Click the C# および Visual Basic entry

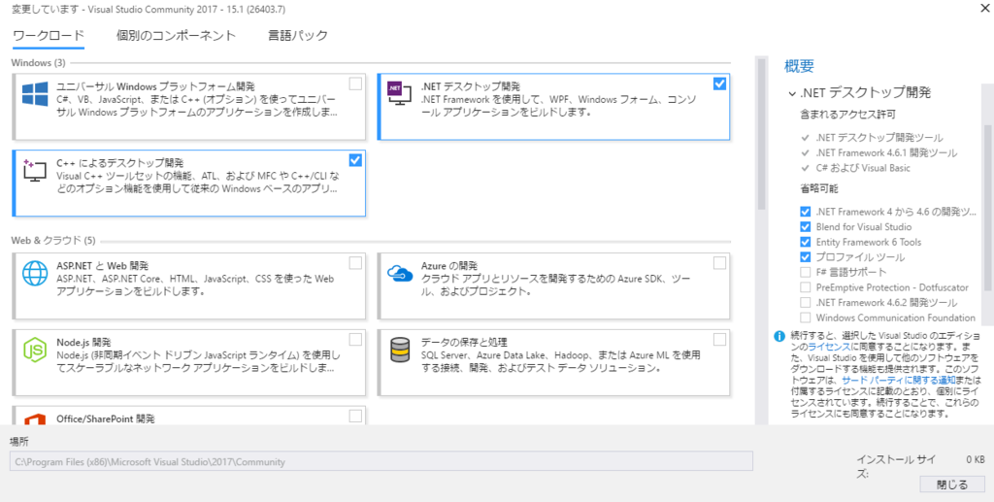863,169
